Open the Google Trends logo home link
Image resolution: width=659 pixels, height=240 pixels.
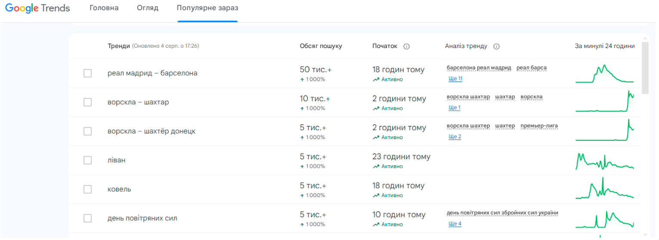(37, 8)
